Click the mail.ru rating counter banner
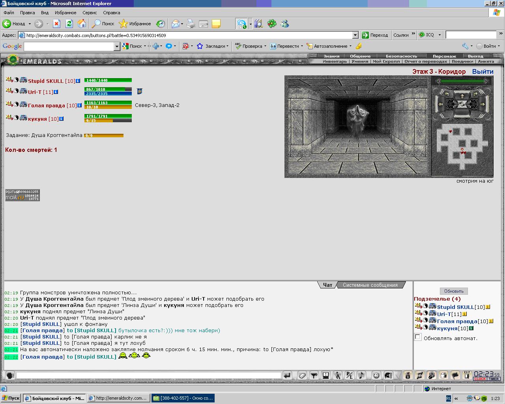 (22, 195)
